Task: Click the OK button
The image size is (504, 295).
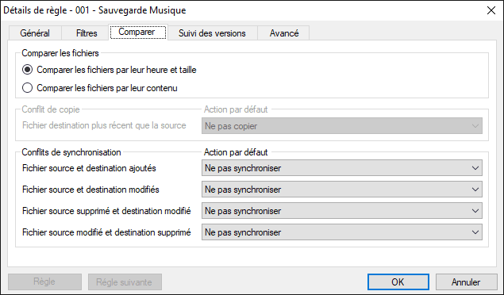Action: [398, 282]
